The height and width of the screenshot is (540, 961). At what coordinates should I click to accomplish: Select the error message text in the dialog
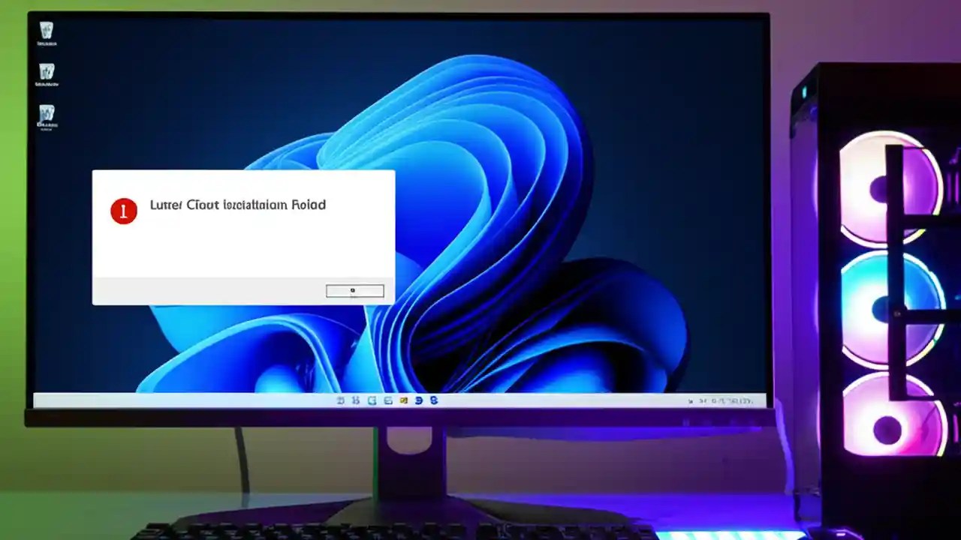pyautogui.click(x=237, y=205)
